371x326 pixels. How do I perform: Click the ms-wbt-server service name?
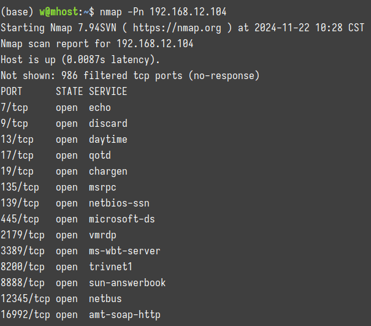(124, 251)
